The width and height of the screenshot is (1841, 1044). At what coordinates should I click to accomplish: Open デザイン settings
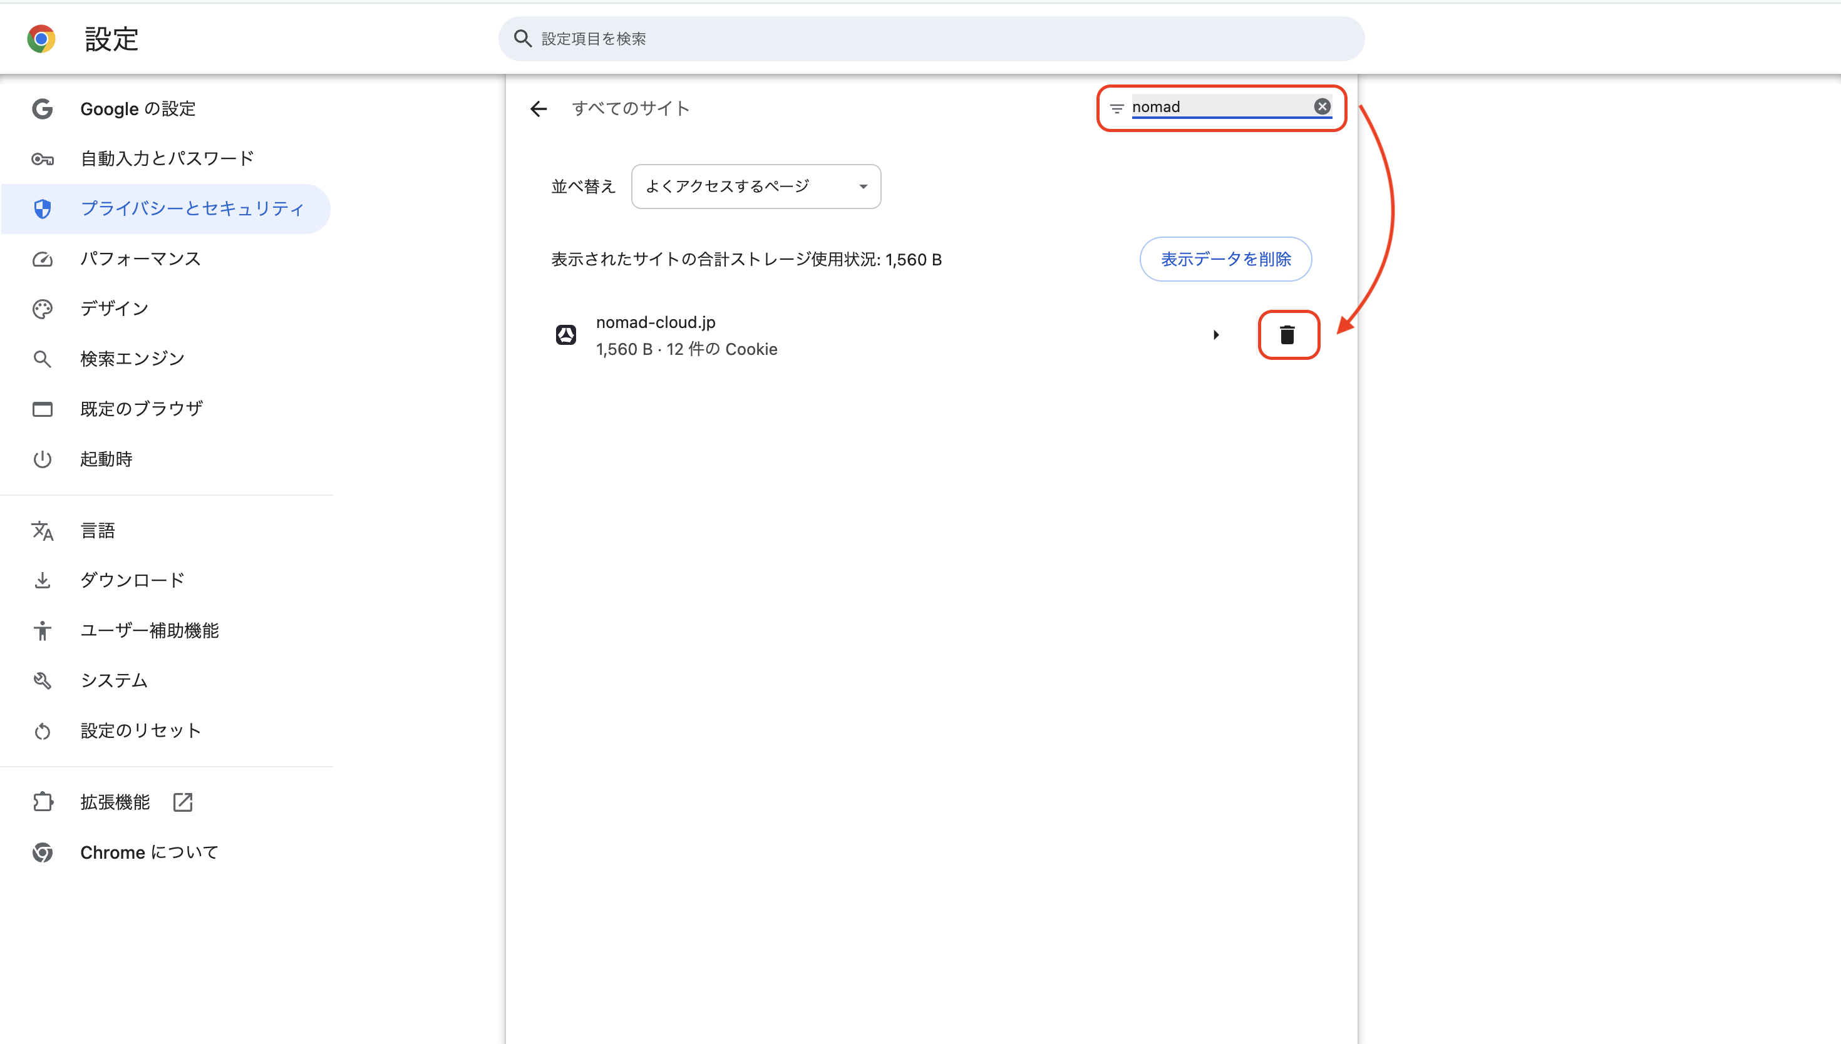[x=114, y=309]
